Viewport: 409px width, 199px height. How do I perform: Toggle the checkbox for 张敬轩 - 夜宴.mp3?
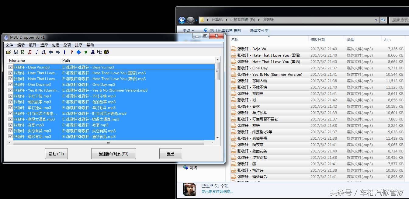click(10, 125)
